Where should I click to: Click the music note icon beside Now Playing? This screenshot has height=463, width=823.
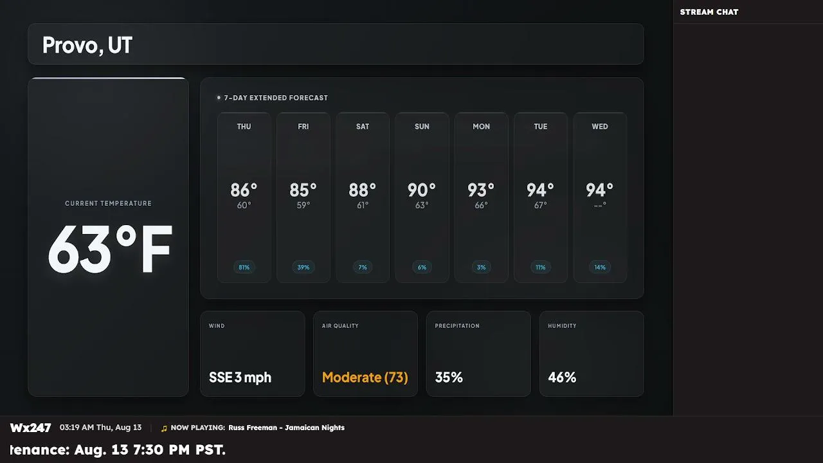click(164, 428)
